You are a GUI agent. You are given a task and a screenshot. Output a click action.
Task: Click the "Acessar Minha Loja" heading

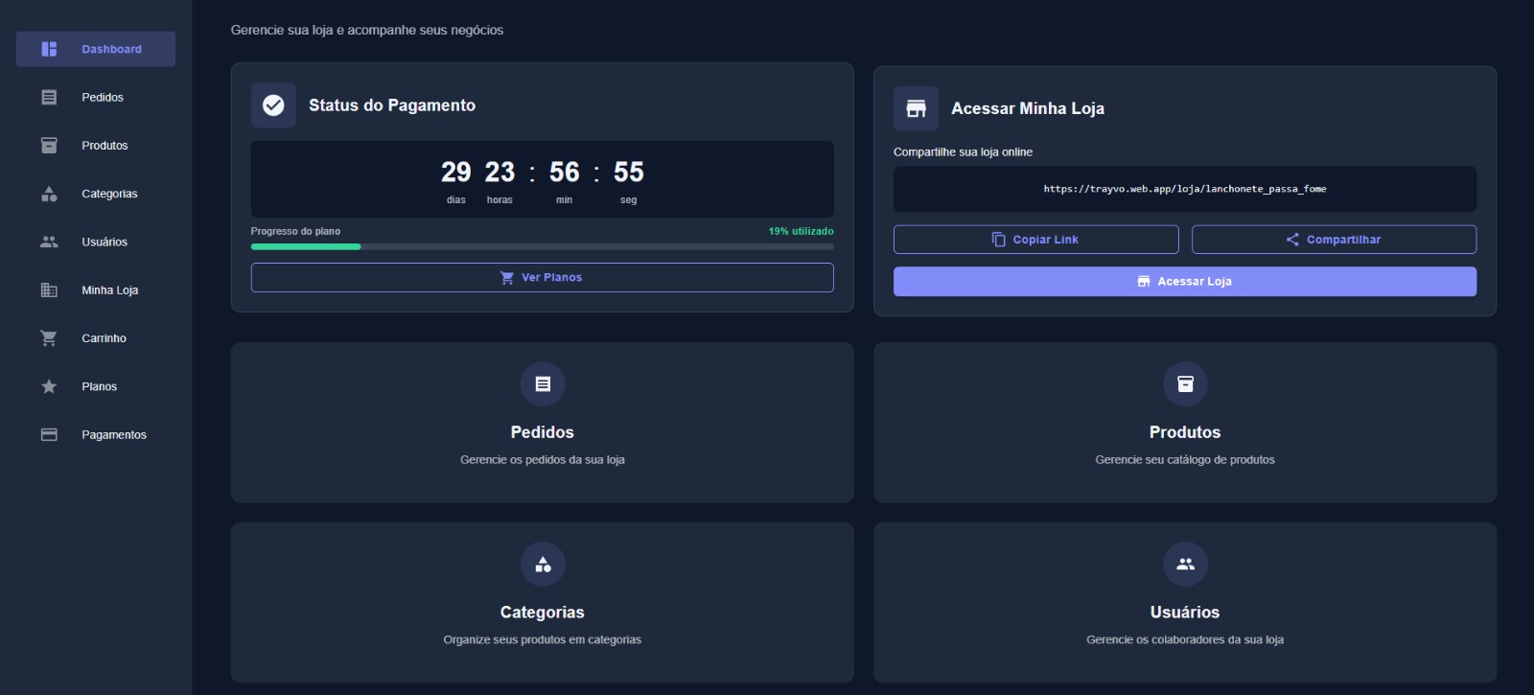click(1028, 108)
